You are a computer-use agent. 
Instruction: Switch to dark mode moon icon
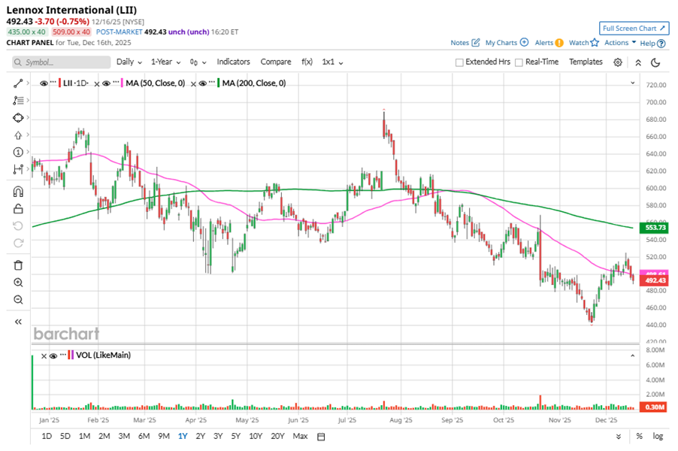[655, 62]
